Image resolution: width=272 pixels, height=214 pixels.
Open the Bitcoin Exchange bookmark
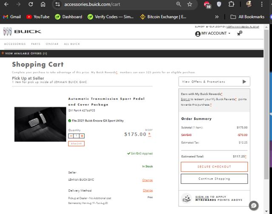[x=163, y=17]
